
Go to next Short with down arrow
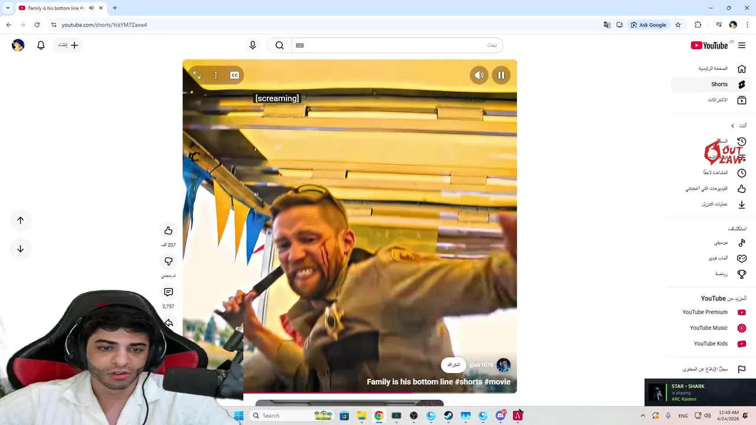coord(20,249)
